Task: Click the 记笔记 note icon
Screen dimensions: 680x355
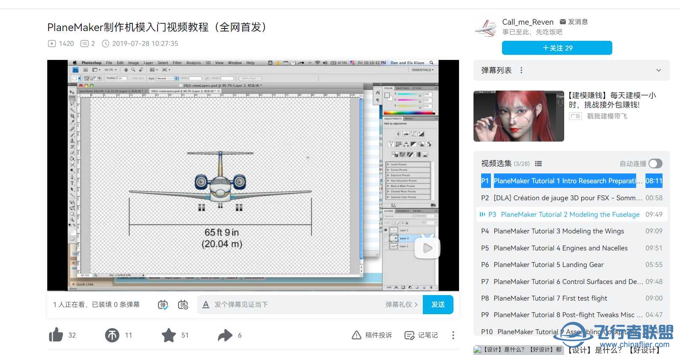Action: click(409, 335)
